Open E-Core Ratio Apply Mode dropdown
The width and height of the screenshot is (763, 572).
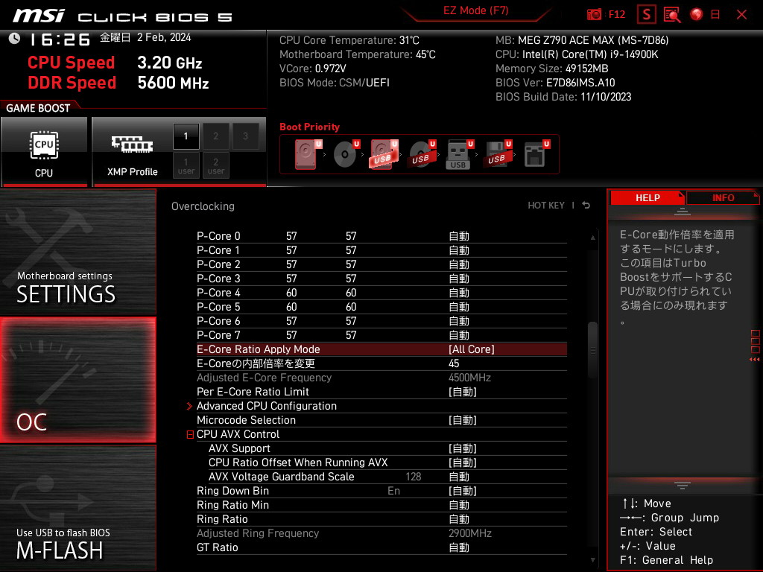coord(471,349)
